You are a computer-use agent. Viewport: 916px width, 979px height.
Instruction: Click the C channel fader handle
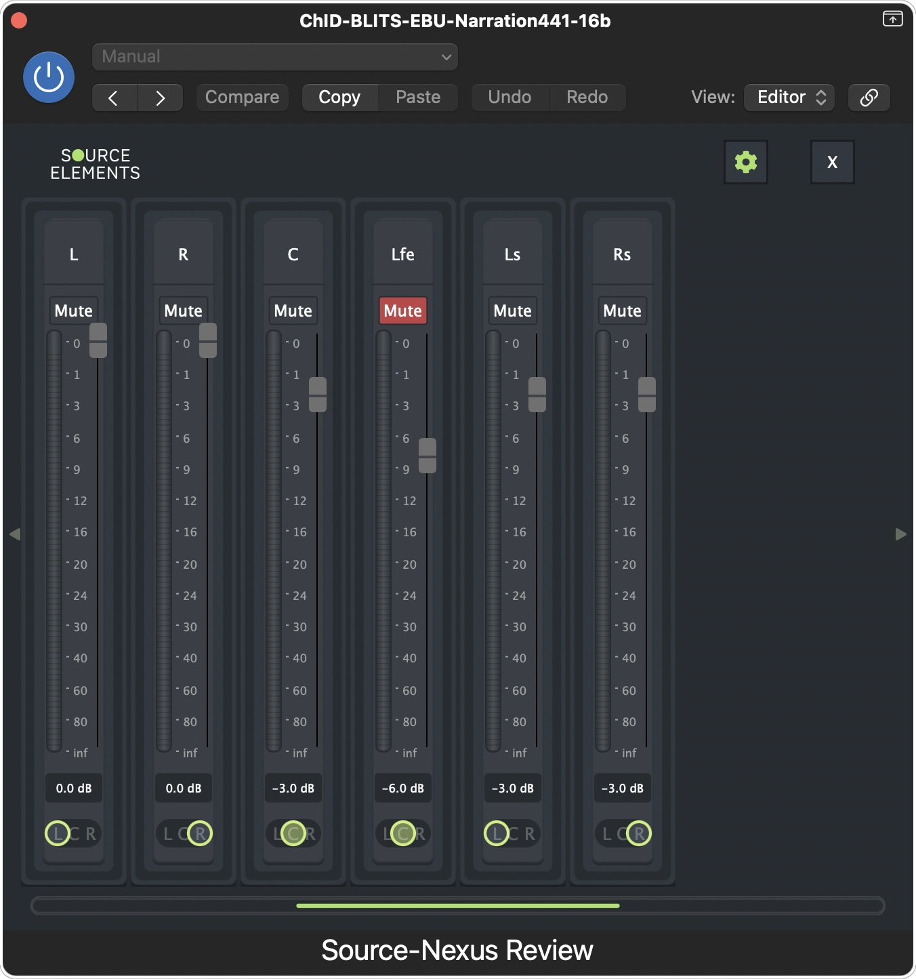tap(318, 395)
